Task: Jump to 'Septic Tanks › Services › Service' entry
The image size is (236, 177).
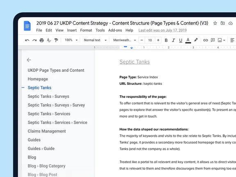Action: click(57, 123)
